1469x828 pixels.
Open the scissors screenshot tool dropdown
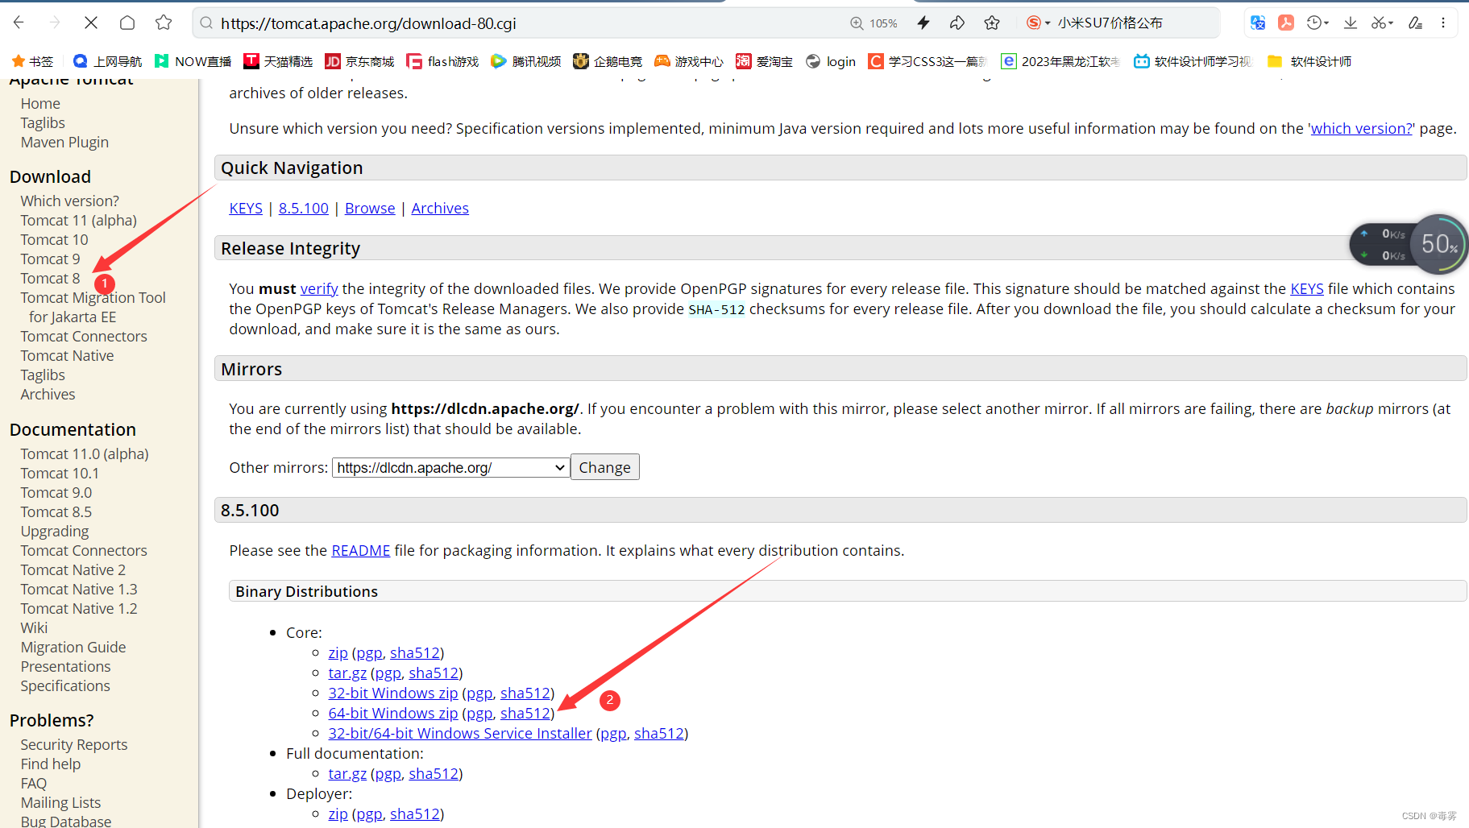(1382, 23)
